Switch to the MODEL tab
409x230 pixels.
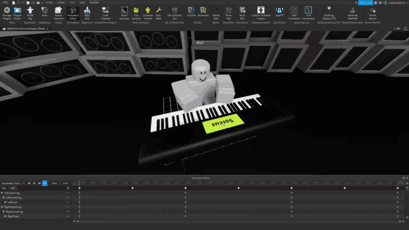click(61, 3)
